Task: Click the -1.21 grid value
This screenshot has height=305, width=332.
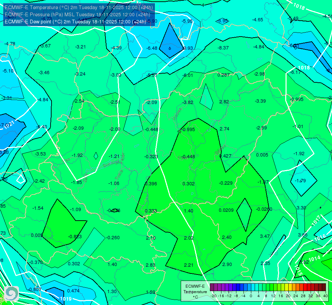Action: pos(114,156)
